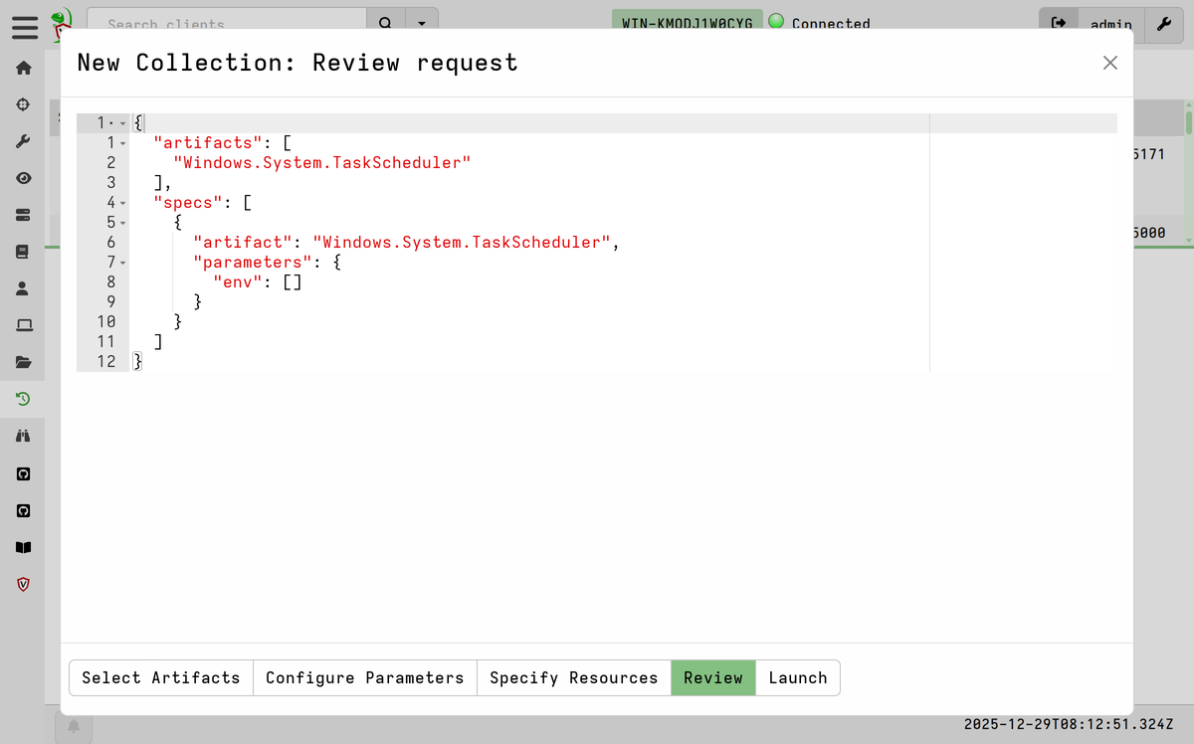Open Client Events binoculars icon
Screen dimensions: 1194x744
pyautogui.click(x=24, y=436)
